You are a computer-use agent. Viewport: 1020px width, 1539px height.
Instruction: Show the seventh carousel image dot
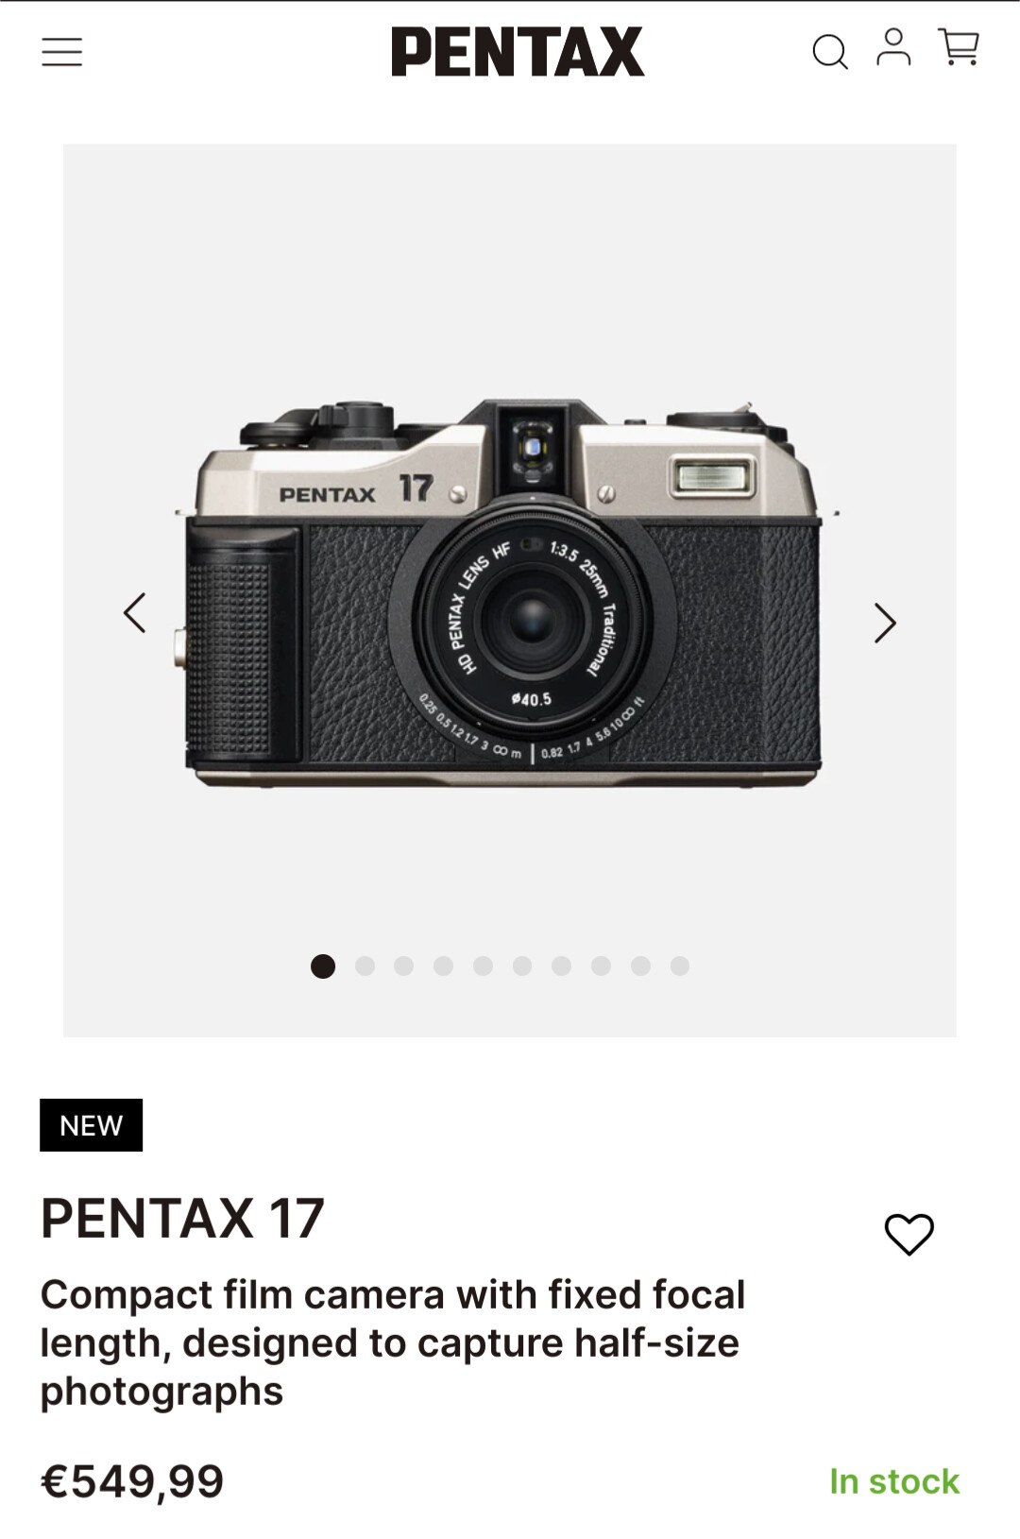[562, 966]
